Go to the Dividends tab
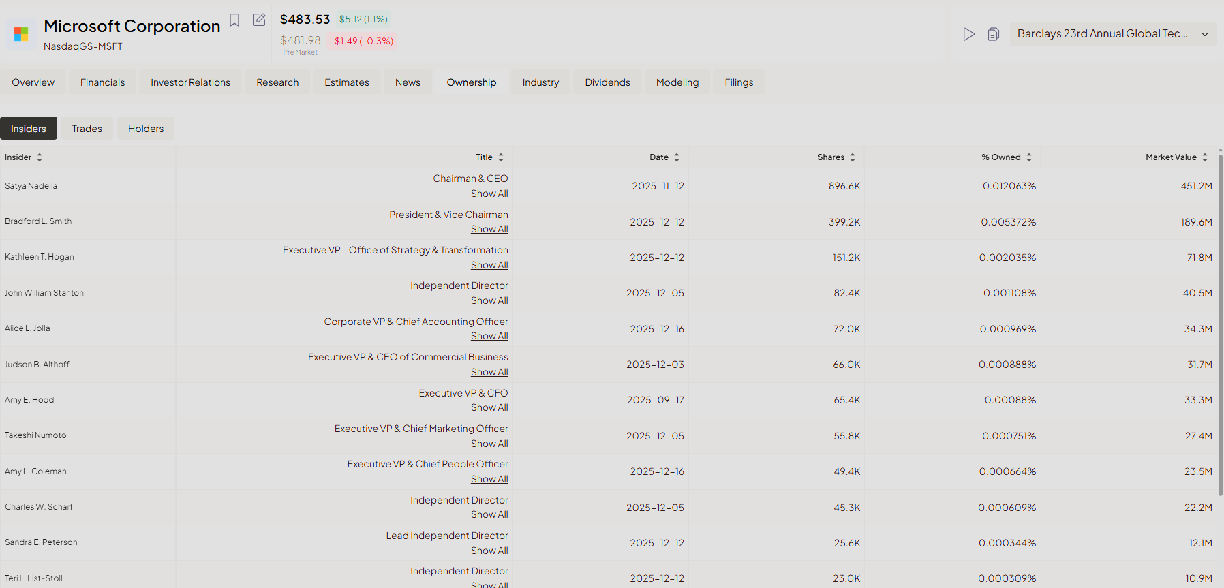The width and height of the screenshot is (1224, 588). coord(607,82)
